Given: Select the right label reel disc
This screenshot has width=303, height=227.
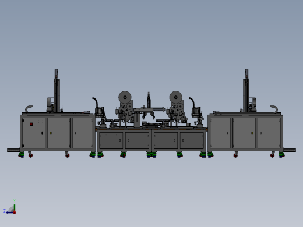Looking at the screenshot, I should click(x=176, y=97).
